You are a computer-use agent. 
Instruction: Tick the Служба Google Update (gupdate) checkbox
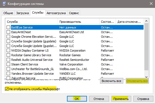point(8,41)
